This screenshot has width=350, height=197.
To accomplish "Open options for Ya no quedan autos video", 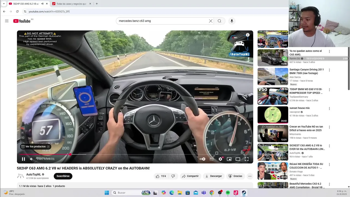I will 329,51.
